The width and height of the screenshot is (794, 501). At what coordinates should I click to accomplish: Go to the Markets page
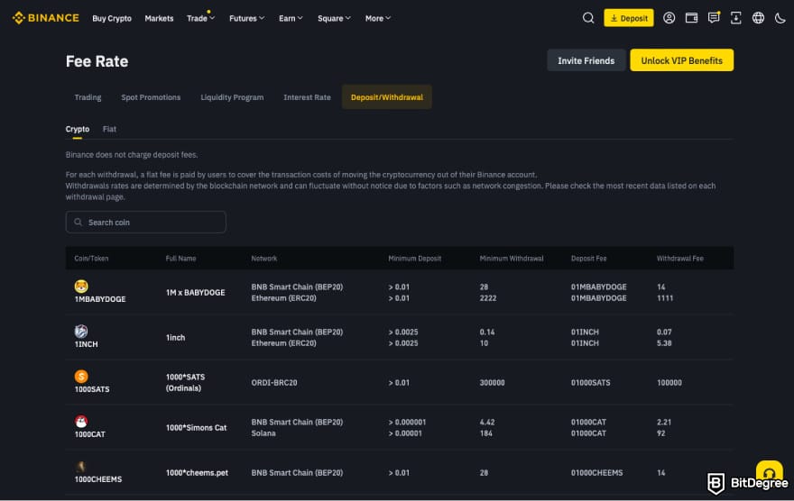159,18
